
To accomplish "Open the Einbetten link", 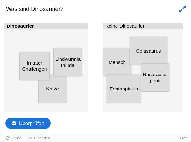I will [39, 138].
